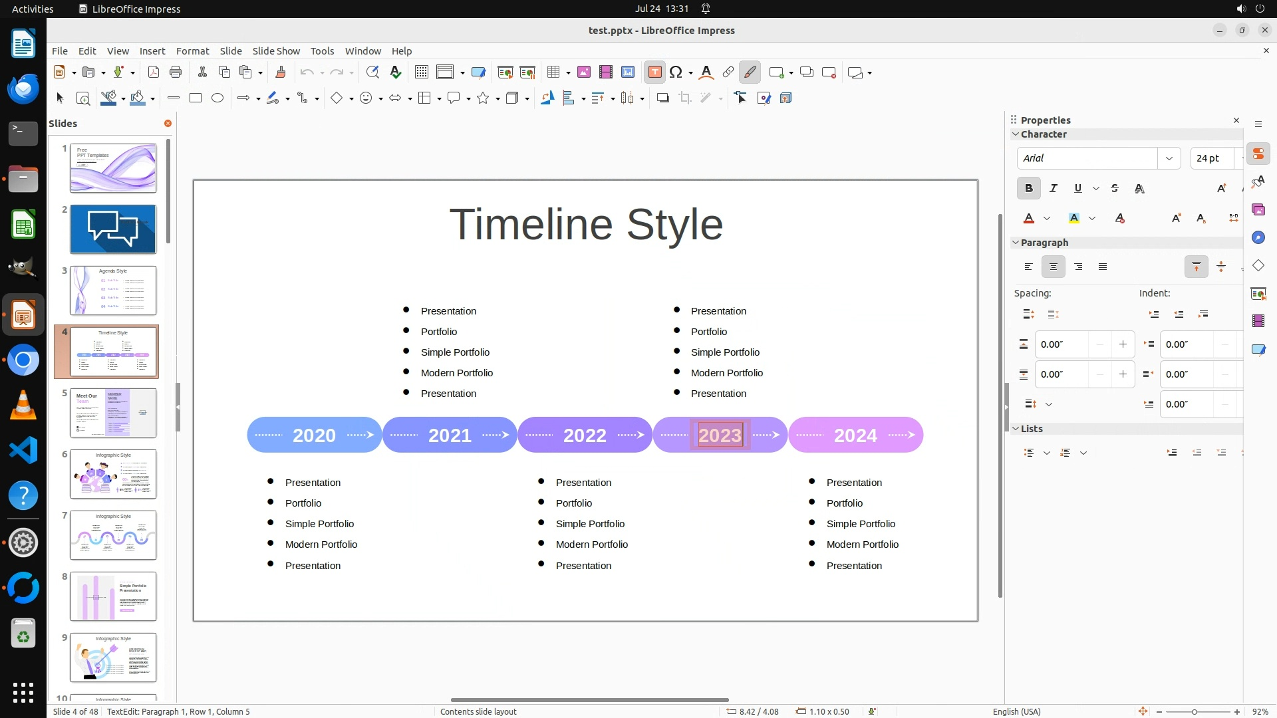Viewport: 1277px width, 718px height.
Task: Click the 2024 timeline label
Action: [x=855, y=435]
